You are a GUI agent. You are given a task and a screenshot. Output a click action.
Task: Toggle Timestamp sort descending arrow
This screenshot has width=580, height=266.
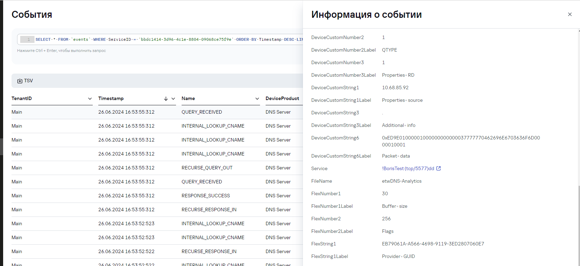point(166,99)
